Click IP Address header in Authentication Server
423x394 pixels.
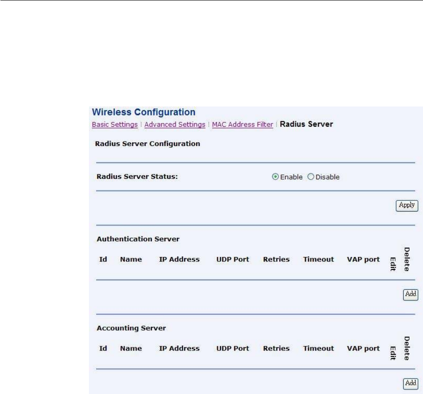tap(179, 259)
